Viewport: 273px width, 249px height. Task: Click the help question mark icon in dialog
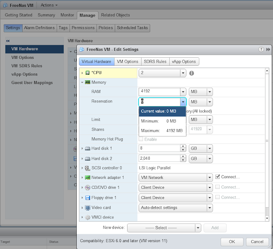[x=261, y=50]
